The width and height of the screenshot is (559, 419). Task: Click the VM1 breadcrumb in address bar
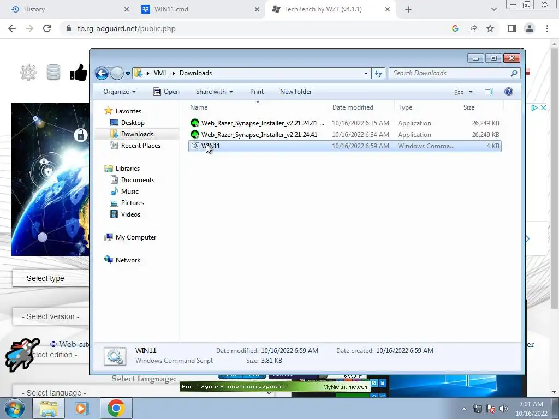click(x=160, y=73)
